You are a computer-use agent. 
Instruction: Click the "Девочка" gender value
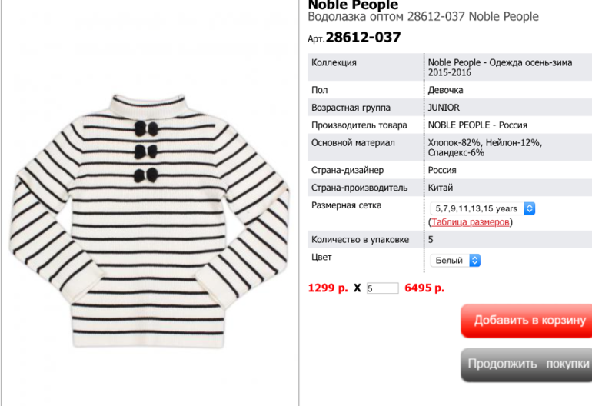click(x=445, y=90)
